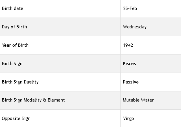Select the Passive value
Viewport: 181px width, 127px height.
point(131,82)
